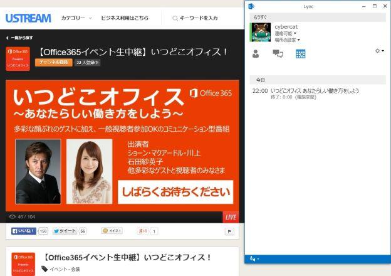
Task: Click the cybercat avatar picture in Lync
Action: (x=261, y=32)
